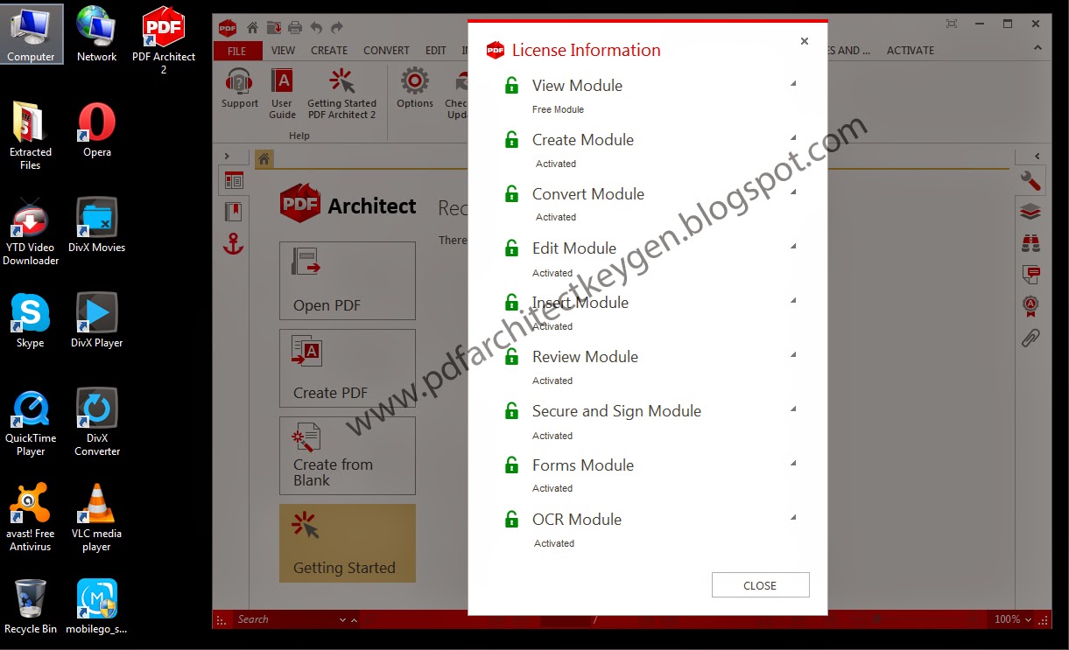Screen dimensions: 1069x650
Task: Click the red anchor icon in left sidebar
Action: click(233, 243)
